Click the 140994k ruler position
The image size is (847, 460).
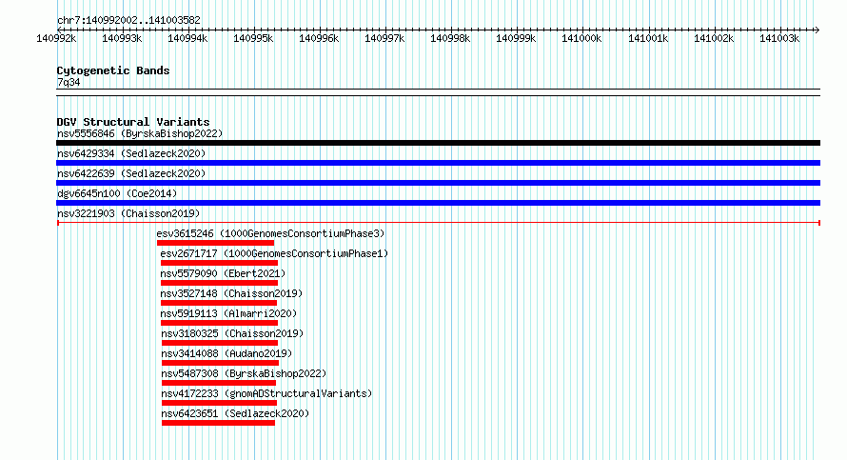click(187, 38)
